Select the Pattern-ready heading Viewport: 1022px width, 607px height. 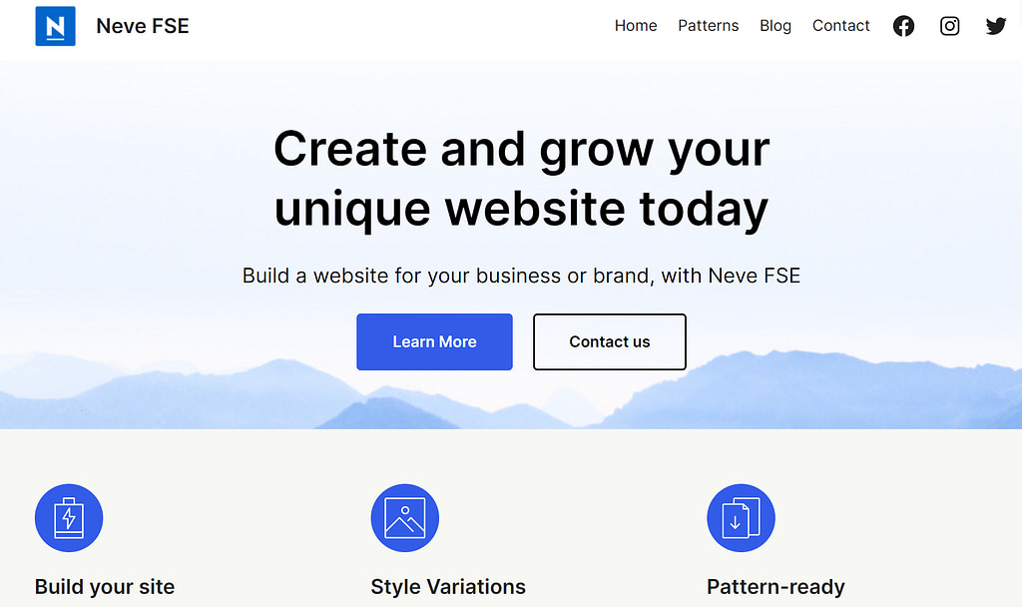click(x=775, y=587)
